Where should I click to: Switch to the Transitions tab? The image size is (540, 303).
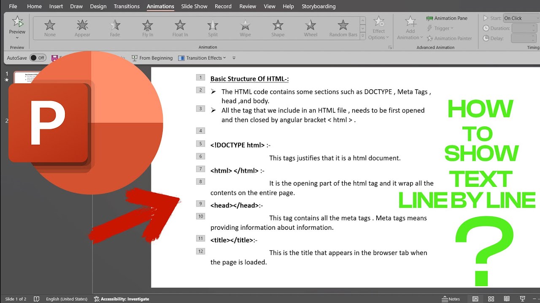(x=127, y=6)
